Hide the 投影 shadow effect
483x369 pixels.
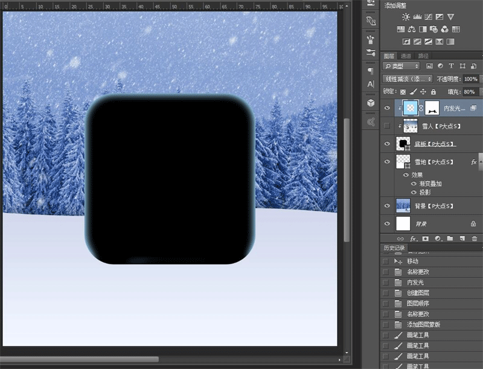click(x=414, y=193)
